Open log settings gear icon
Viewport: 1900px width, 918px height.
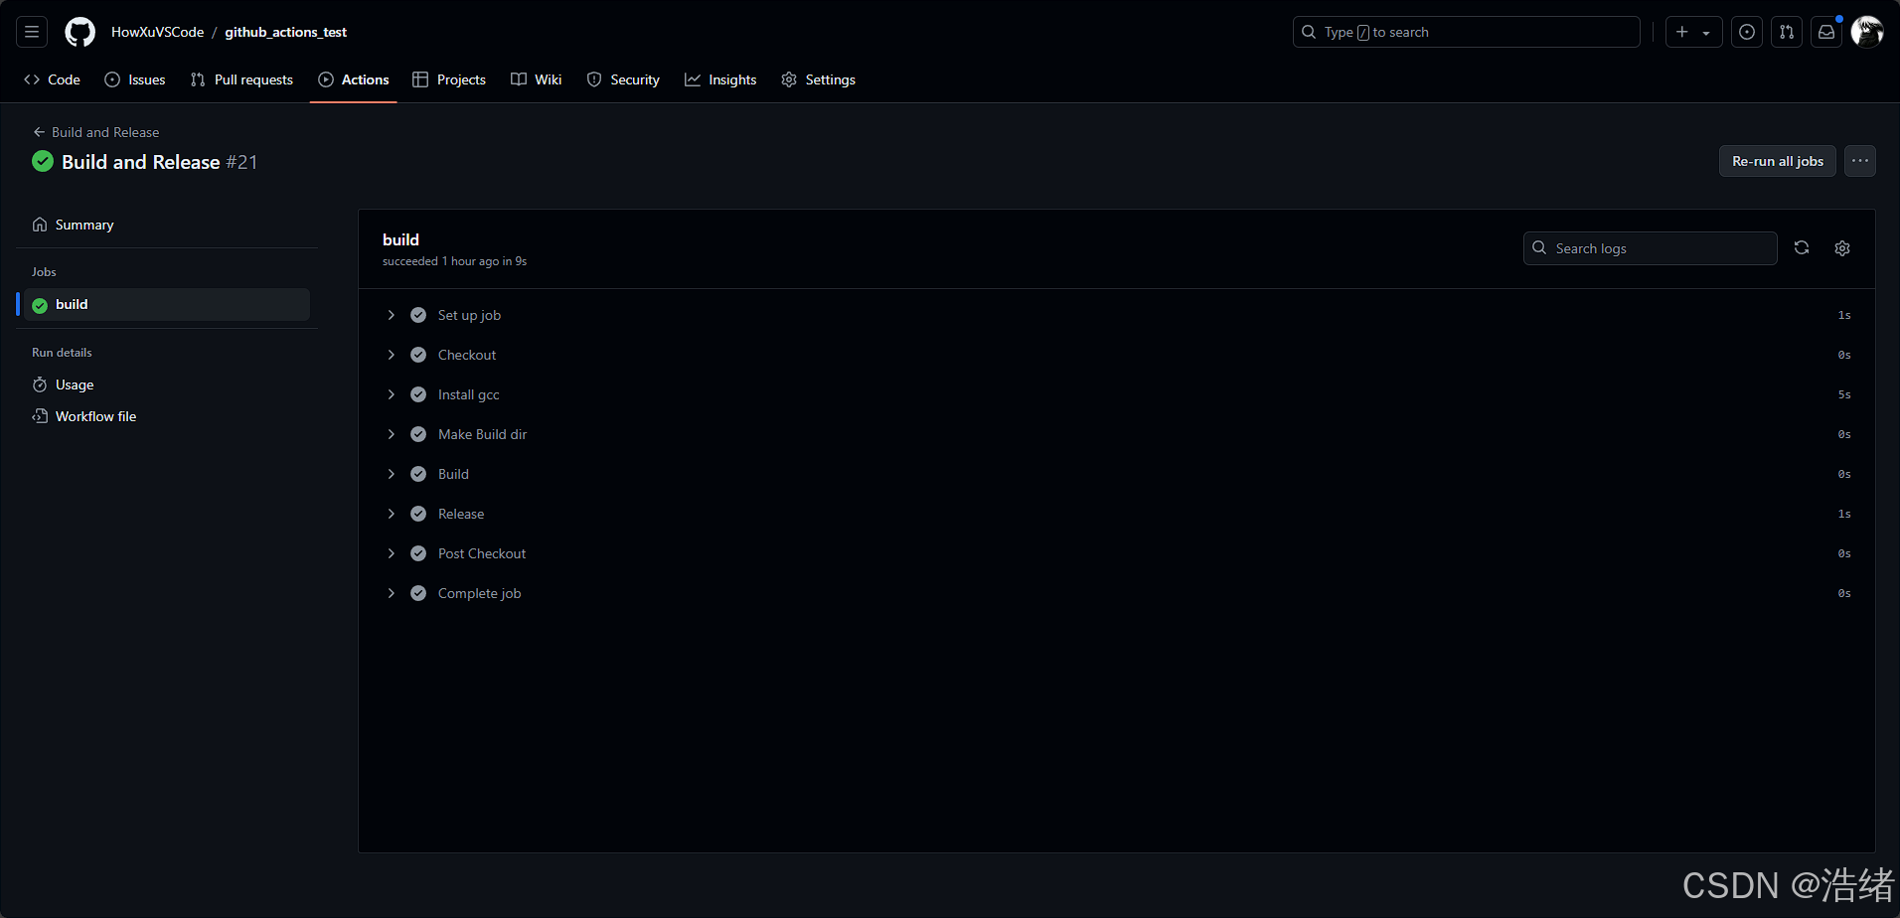coord(1841,248)
